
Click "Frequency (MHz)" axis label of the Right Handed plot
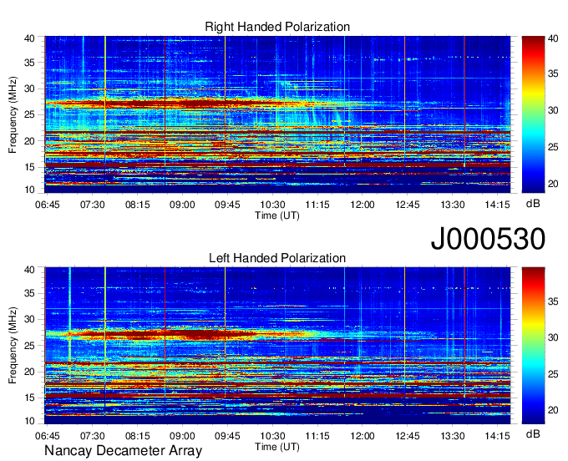coord(13,114)
